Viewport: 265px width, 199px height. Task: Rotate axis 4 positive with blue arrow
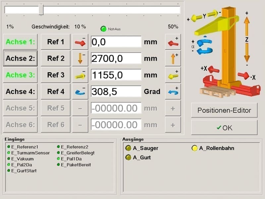click(x=173, y=92)
